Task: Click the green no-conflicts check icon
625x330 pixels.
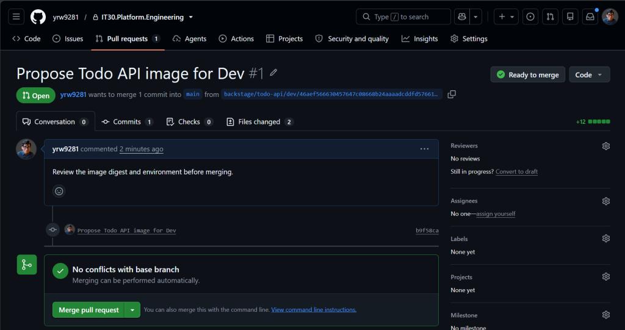Action: point(60,271)
